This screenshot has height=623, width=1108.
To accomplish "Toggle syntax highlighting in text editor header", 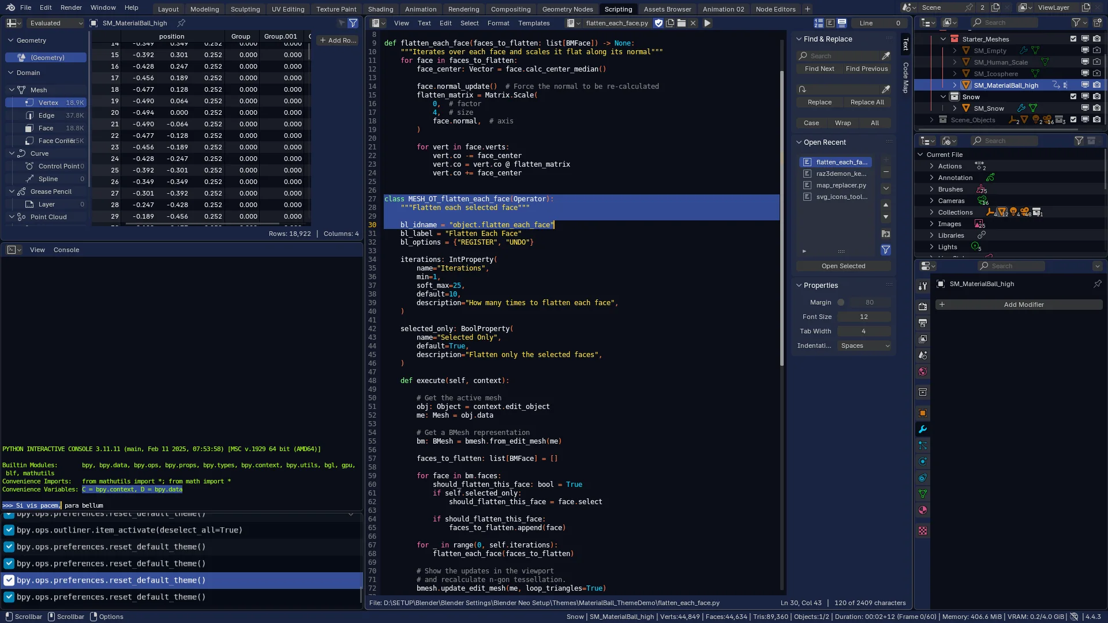I will click(x=842, y=23).
